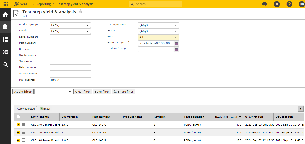Export table to Excel
305x144 pixels.
point(45,109)
